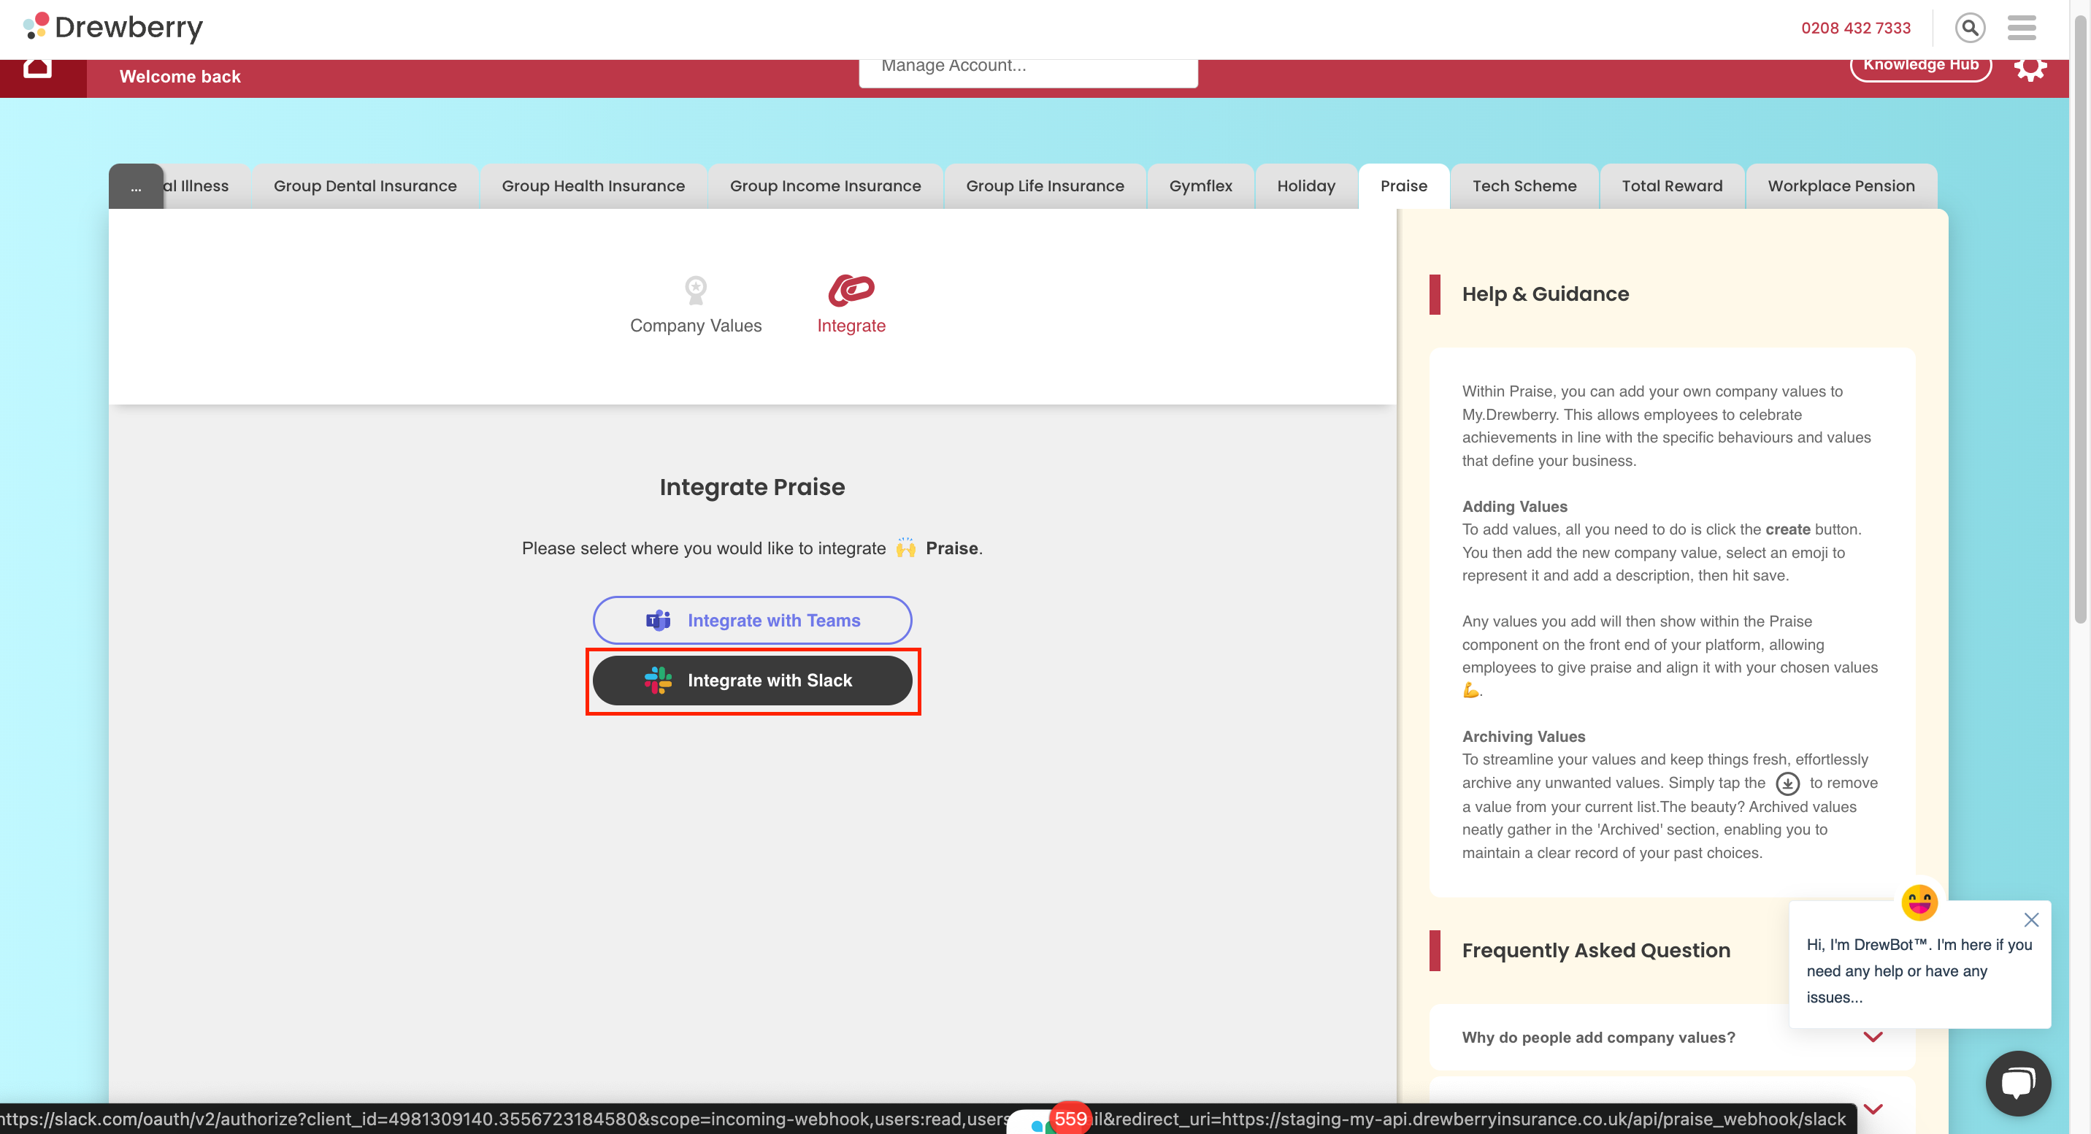The image size is (2091, 1134).
Task: Click the archive download circle icon
Action: 1787,784
